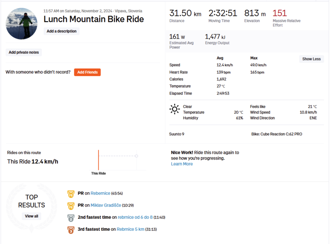Open the Learn More link

pos(182,164)
